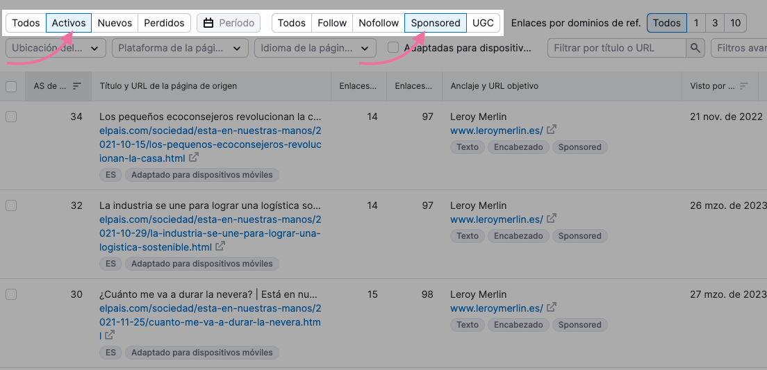Open Filtros avanzados button
767x370 pixels.
click(x=739, y=48)
